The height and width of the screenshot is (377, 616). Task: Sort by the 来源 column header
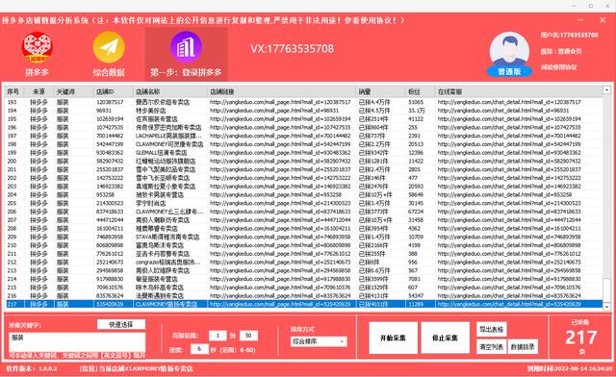[x=38, y=91]
